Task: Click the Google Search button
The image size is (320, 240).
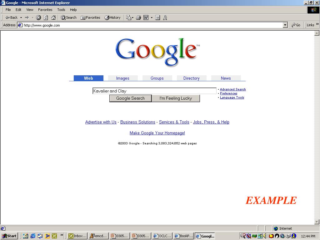Action: [x=130, y=98]
